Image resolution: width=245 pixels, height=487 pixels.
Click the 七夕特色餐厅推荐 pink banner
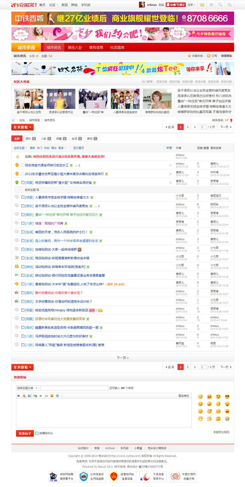pyautogui.click(x=122, y=34)
